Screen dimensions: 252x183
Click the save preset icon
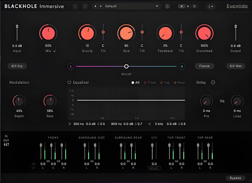[167, 6]
